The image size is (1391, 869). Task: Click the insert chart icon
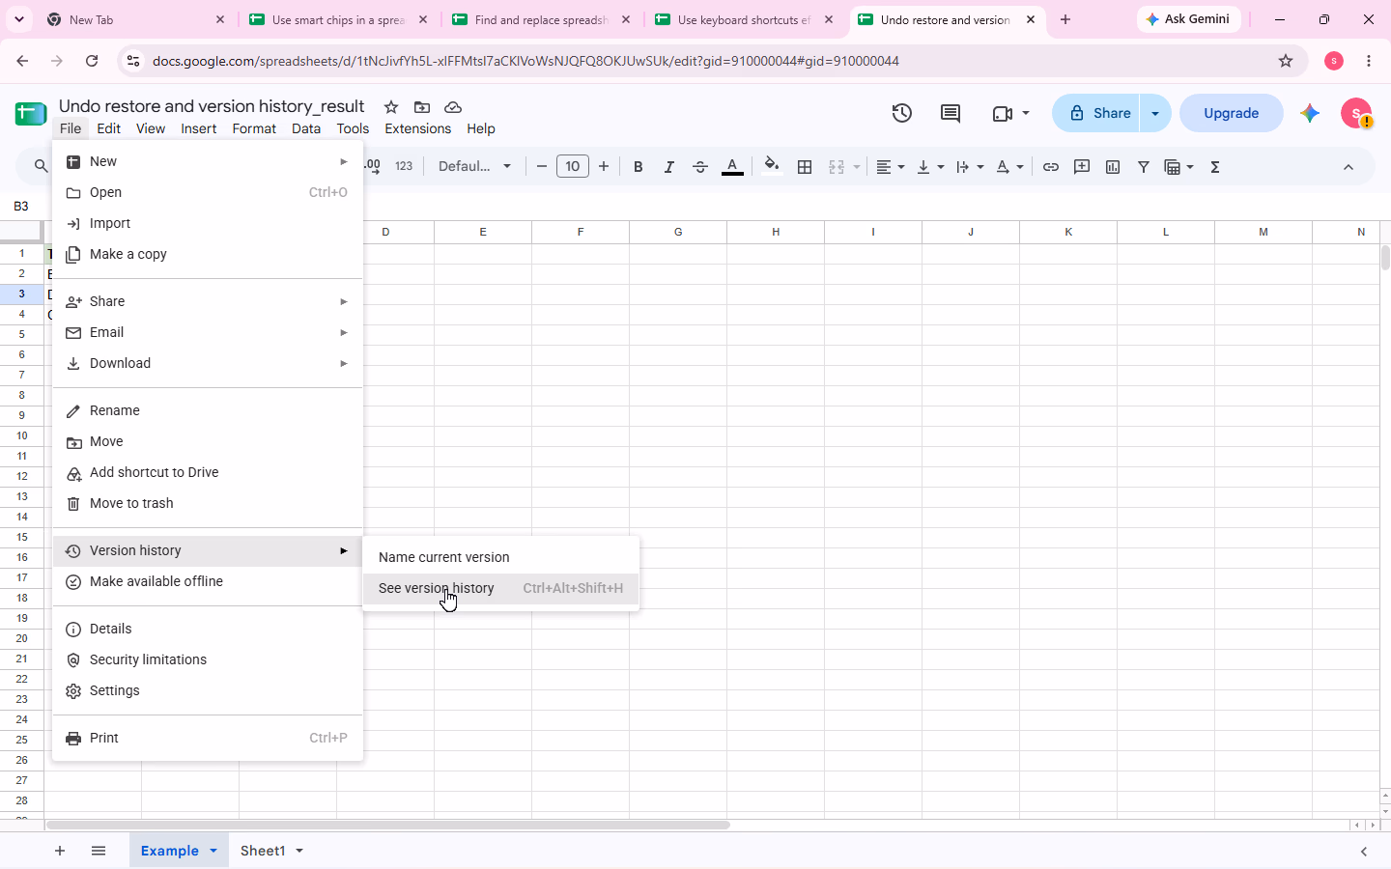coord(1113,167)
